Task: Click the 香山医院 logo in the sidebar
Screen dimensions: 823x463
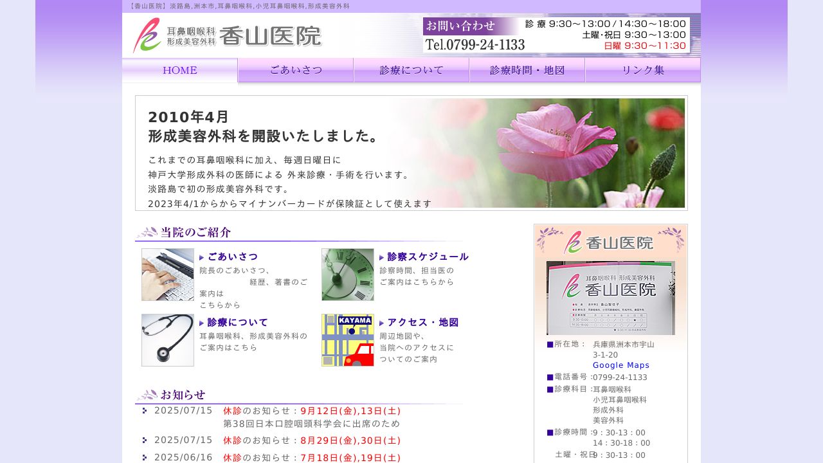Action: 610,242
